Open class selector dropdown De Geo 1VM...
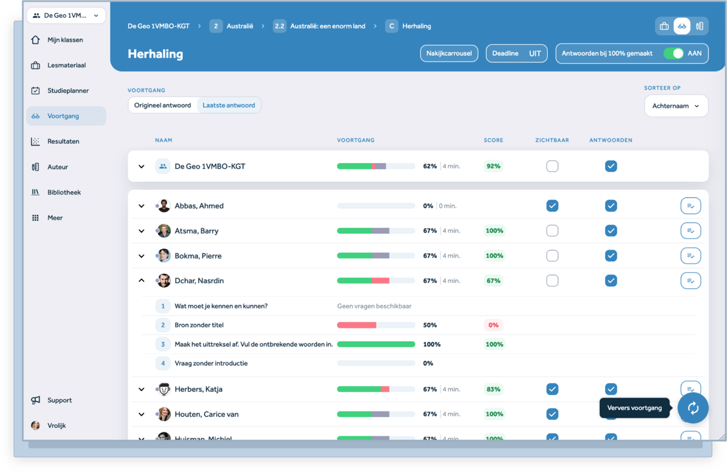 66,15
